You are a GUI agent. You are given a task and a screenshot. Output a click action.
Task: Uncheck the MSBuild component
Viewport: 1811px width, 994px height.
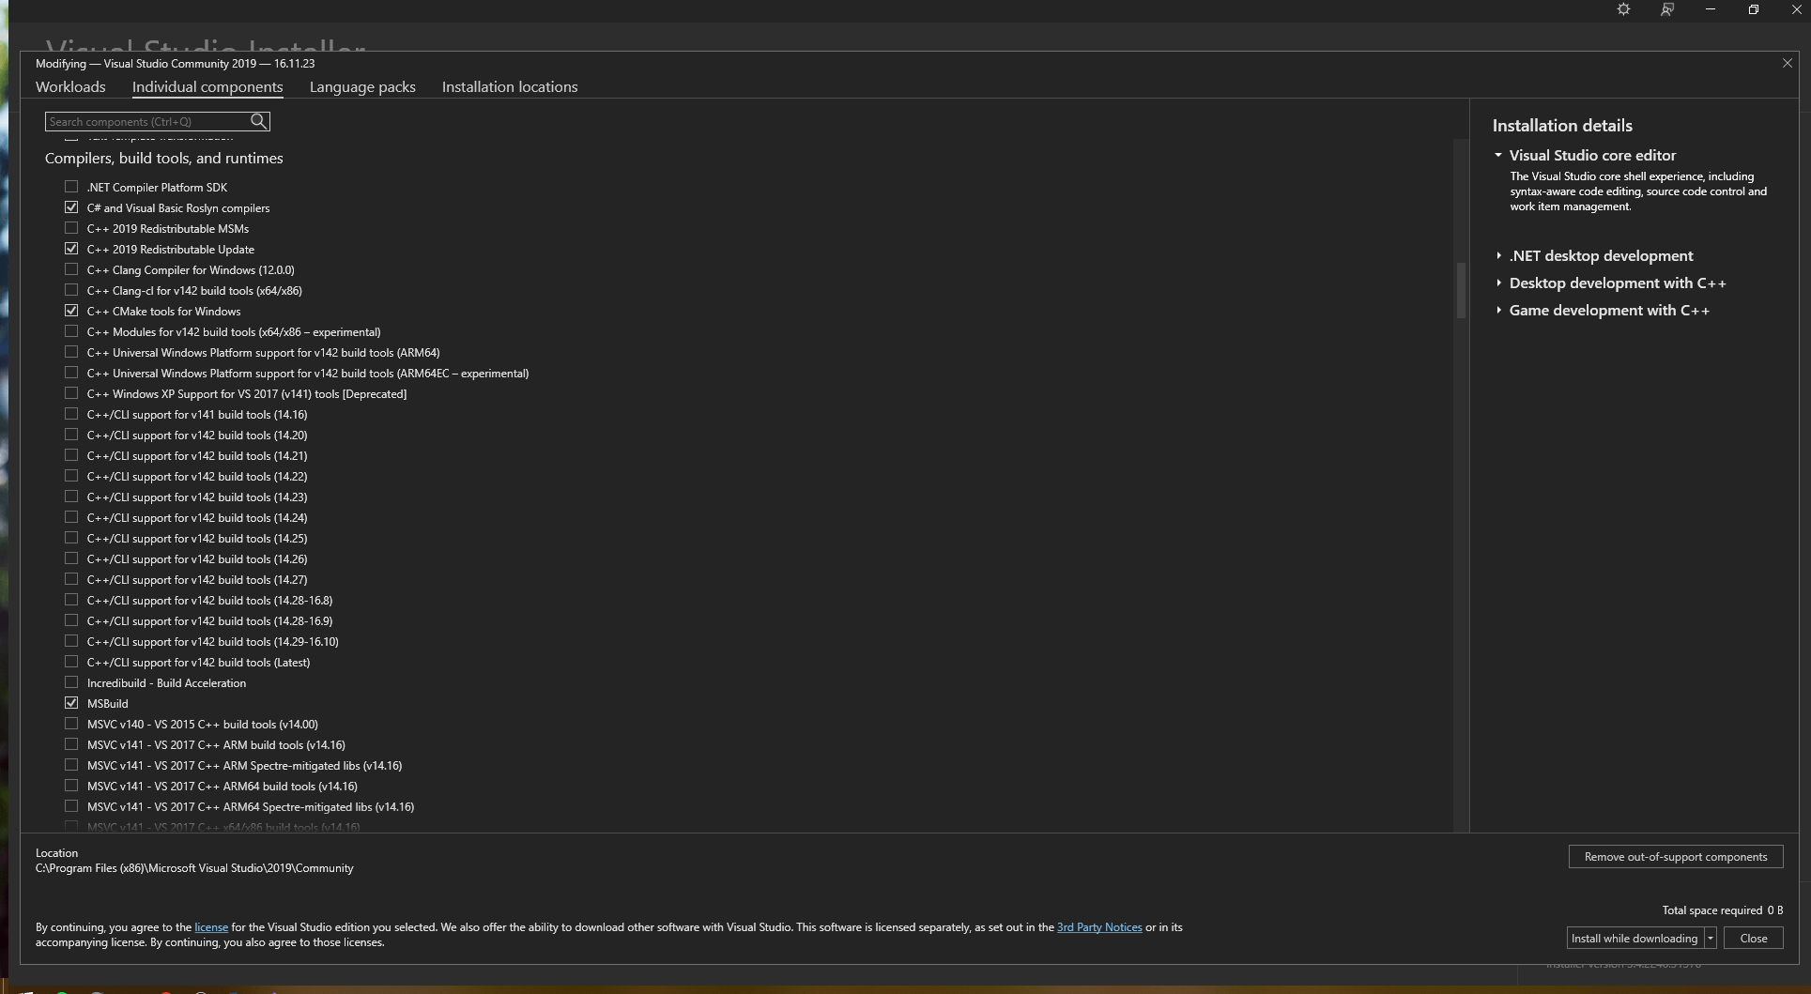tap(71, 703)
